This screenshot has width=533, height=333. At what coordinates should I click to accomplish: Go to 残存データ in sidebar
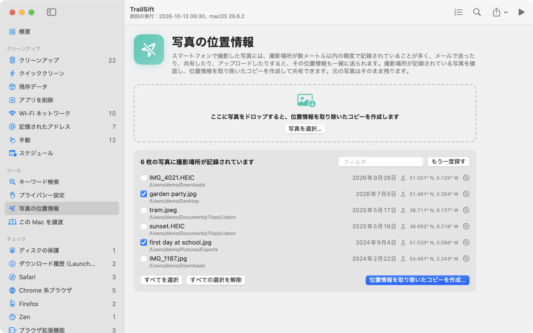tap(62, 87)
